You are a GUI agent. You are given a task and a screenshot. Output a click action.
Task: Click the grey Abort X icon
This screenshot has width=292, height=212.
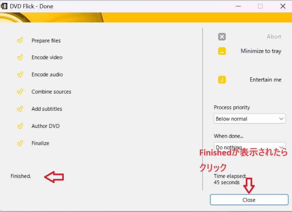click(x=222, y=37)
